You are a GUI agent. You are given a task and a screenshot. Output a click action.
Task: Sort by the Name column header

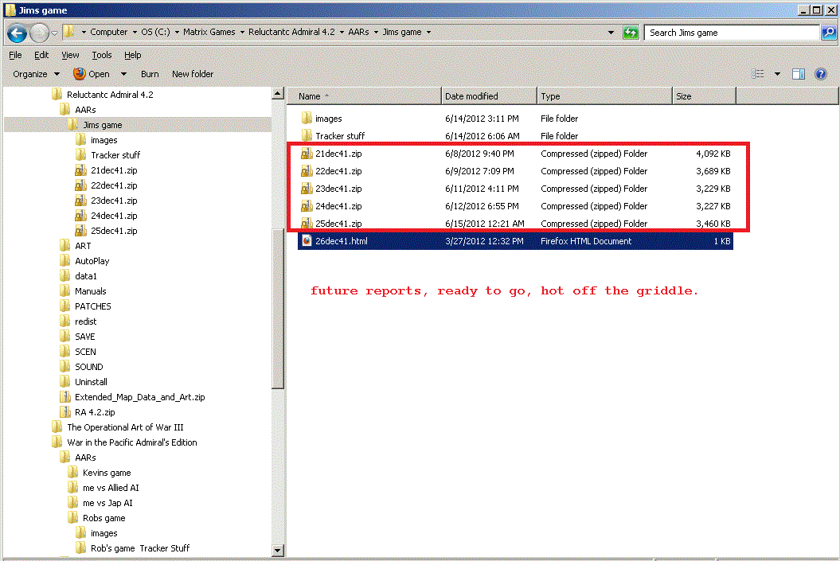365,96
